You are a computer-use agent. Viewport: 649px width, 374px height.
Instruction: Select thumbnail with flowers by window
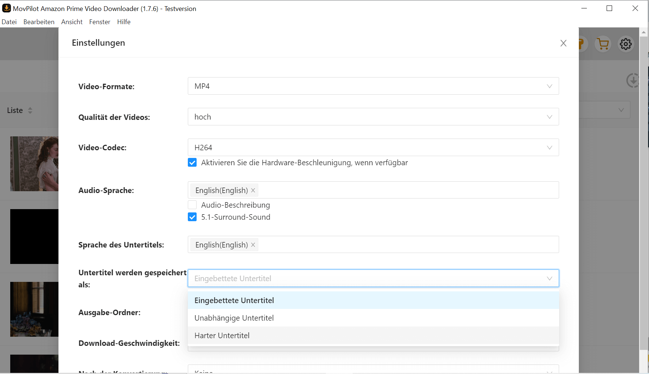(x=34, y=309)
